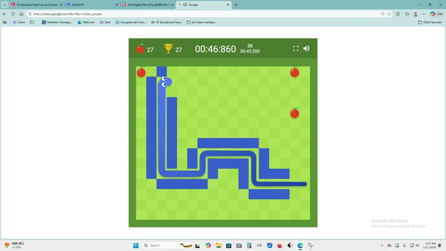Screen dimensions: 446x251
Task: Select the Google tab
Action: coord(204,5)
